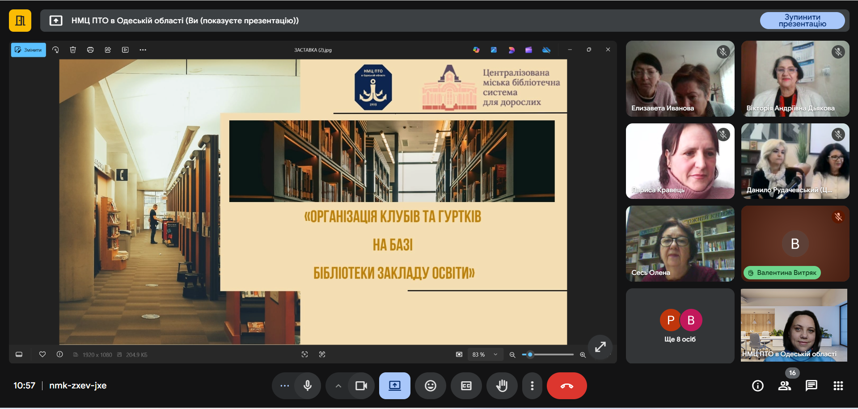
Task: Open the emoji reactions panel
Action: [x=430, y=386]
